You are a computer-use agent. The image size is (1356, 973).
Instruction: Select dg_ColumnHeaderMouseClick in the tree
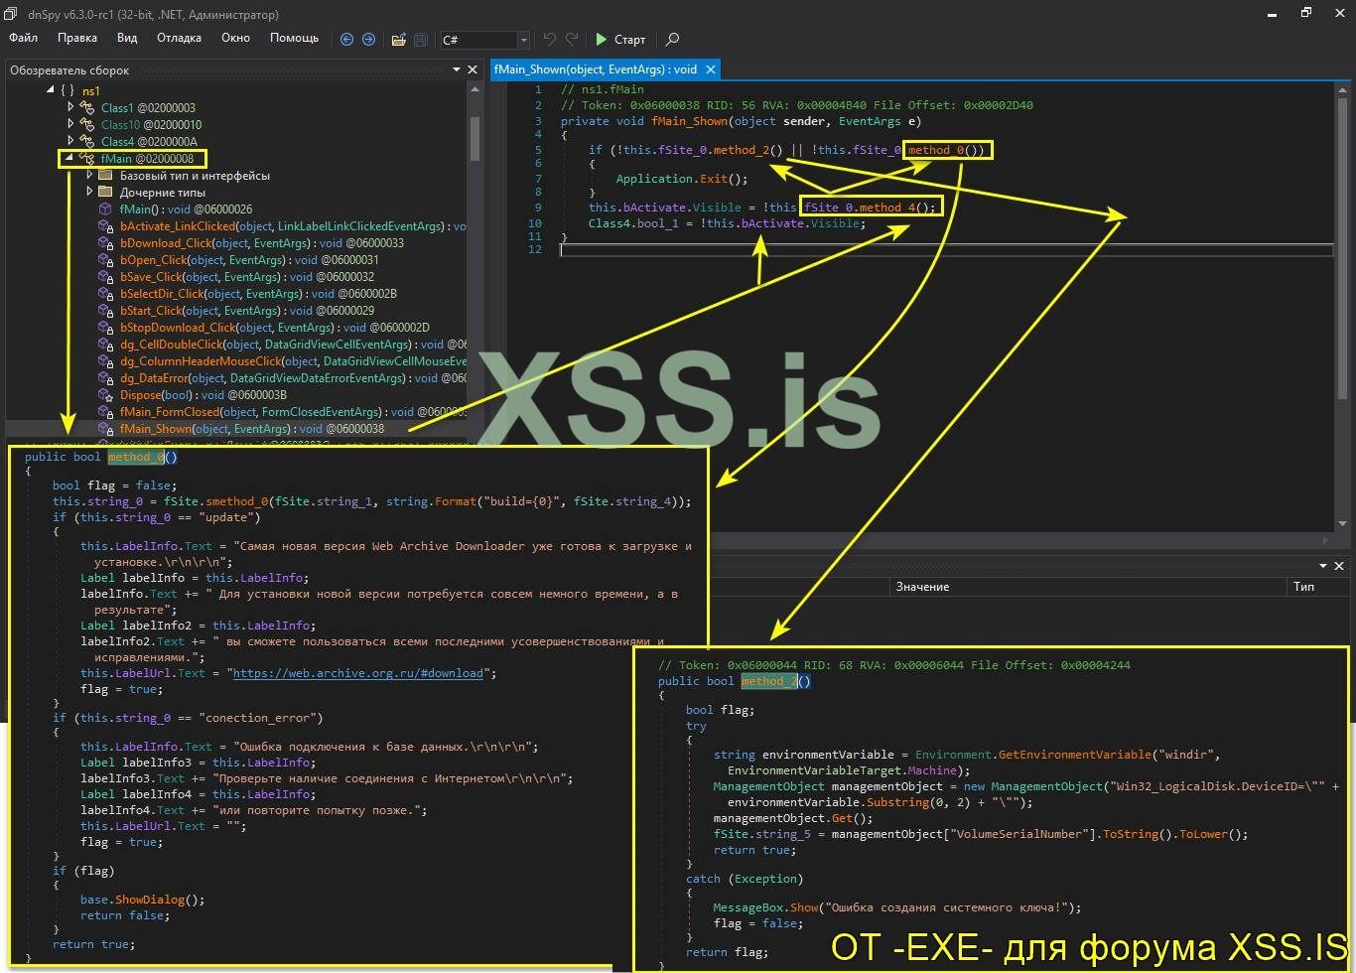(x=293, y=361)
